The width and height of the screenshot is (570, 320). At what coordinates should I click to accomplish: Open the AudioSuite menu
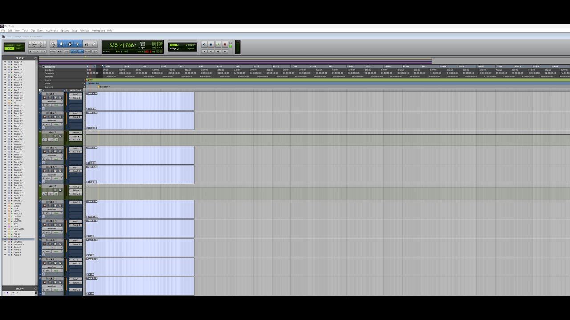[52, 31]
